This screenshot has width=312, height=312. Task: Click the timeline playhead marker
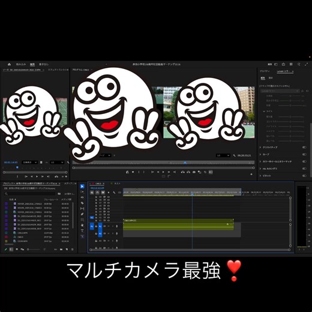(x=193, y=194)
